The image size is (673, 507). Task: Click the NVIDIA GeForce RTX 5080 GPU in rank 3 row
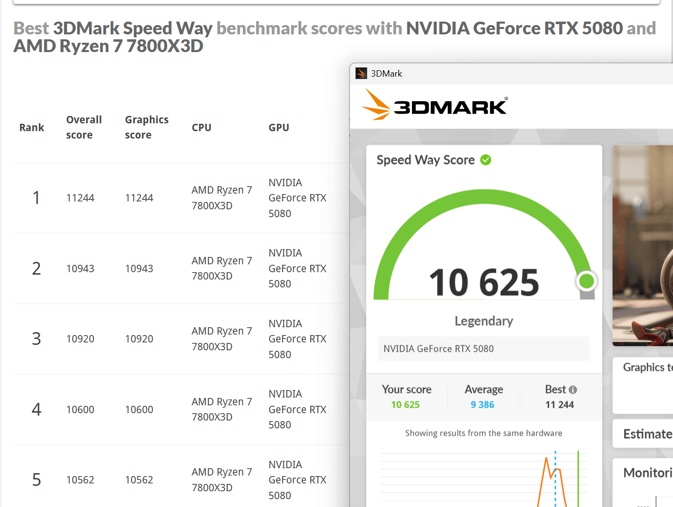coord(297,339)
